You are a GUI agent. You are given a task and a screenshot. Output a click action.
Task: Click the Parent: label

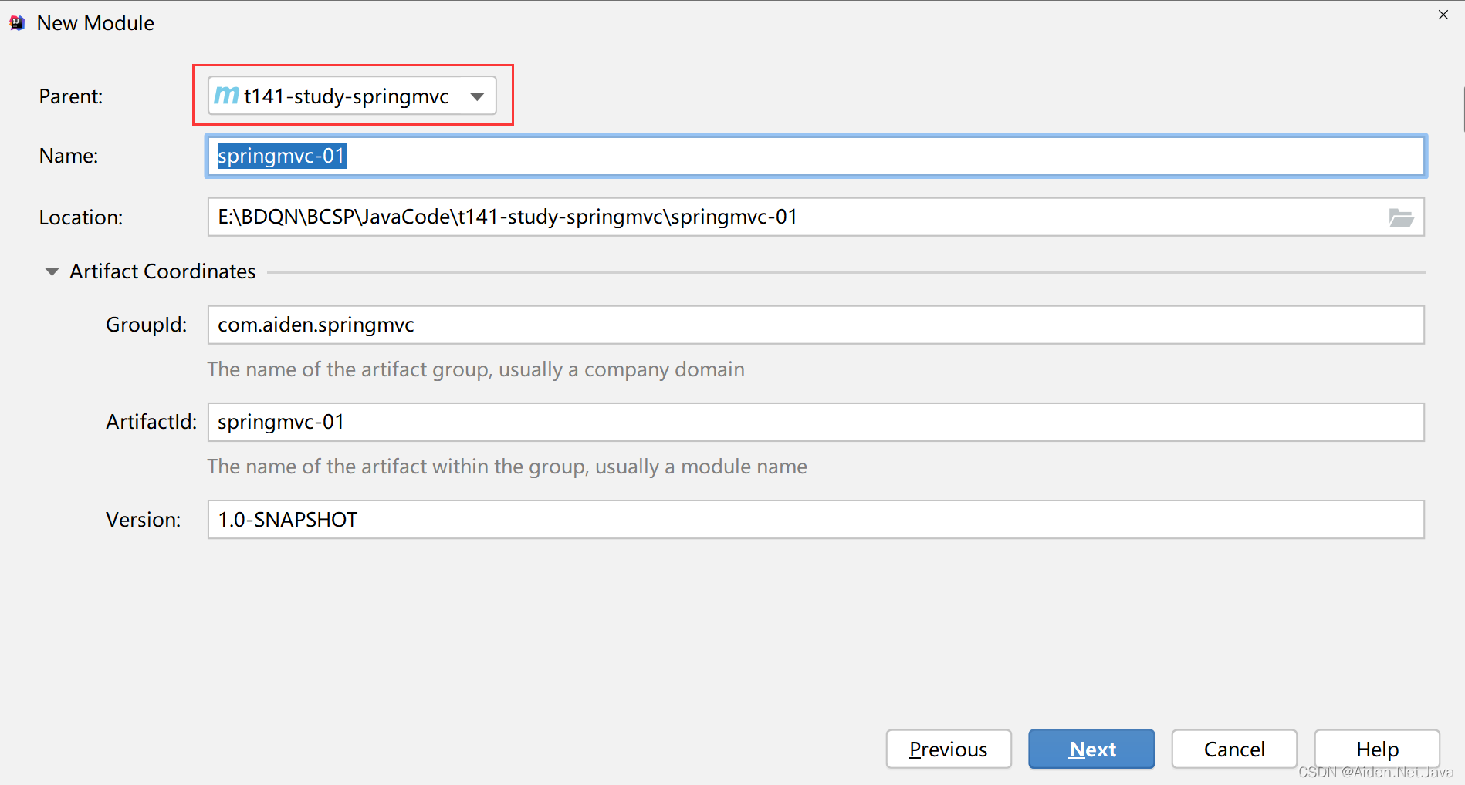click(71, 96)
